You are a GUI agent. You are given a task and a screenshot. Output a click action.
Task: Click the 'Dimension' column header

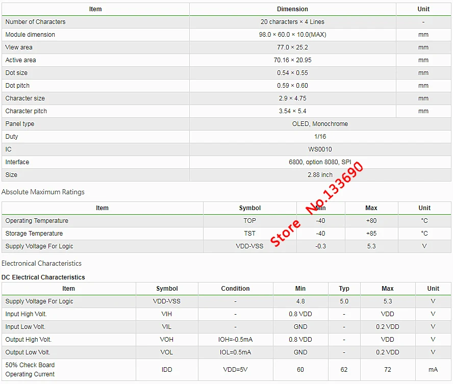click(x=292, y=9)
